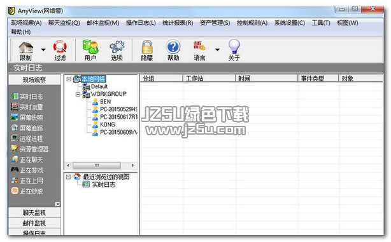Click the 现场观察 sidebar header button
391x242 pixels.
(34, 80)
